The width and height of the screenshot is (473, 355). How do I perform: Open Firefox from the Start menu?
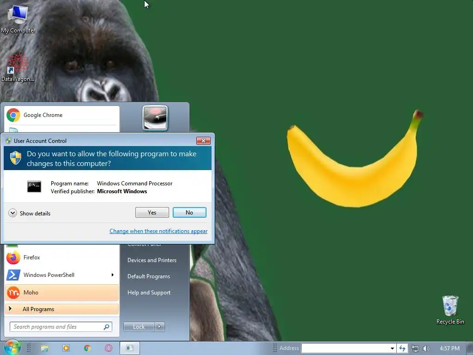(62, 257)
